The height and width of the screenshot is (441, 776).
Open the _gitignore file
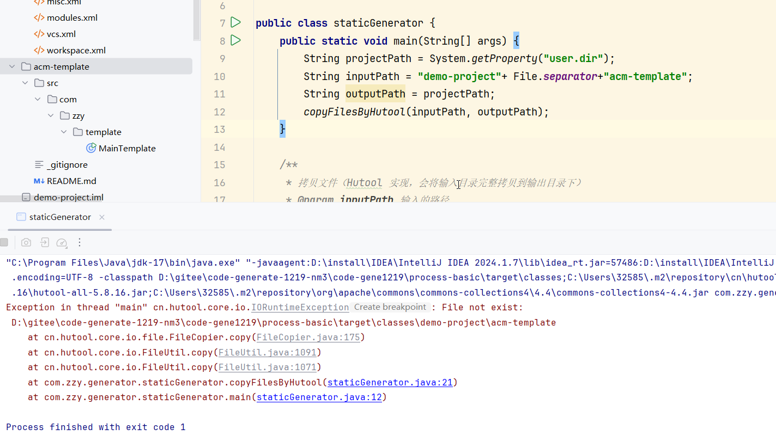[x=67, y=164]
